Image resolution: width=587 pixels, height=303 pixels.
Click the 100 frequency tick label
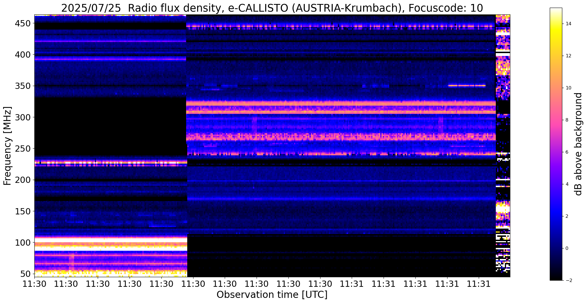[x=22, y=243]
